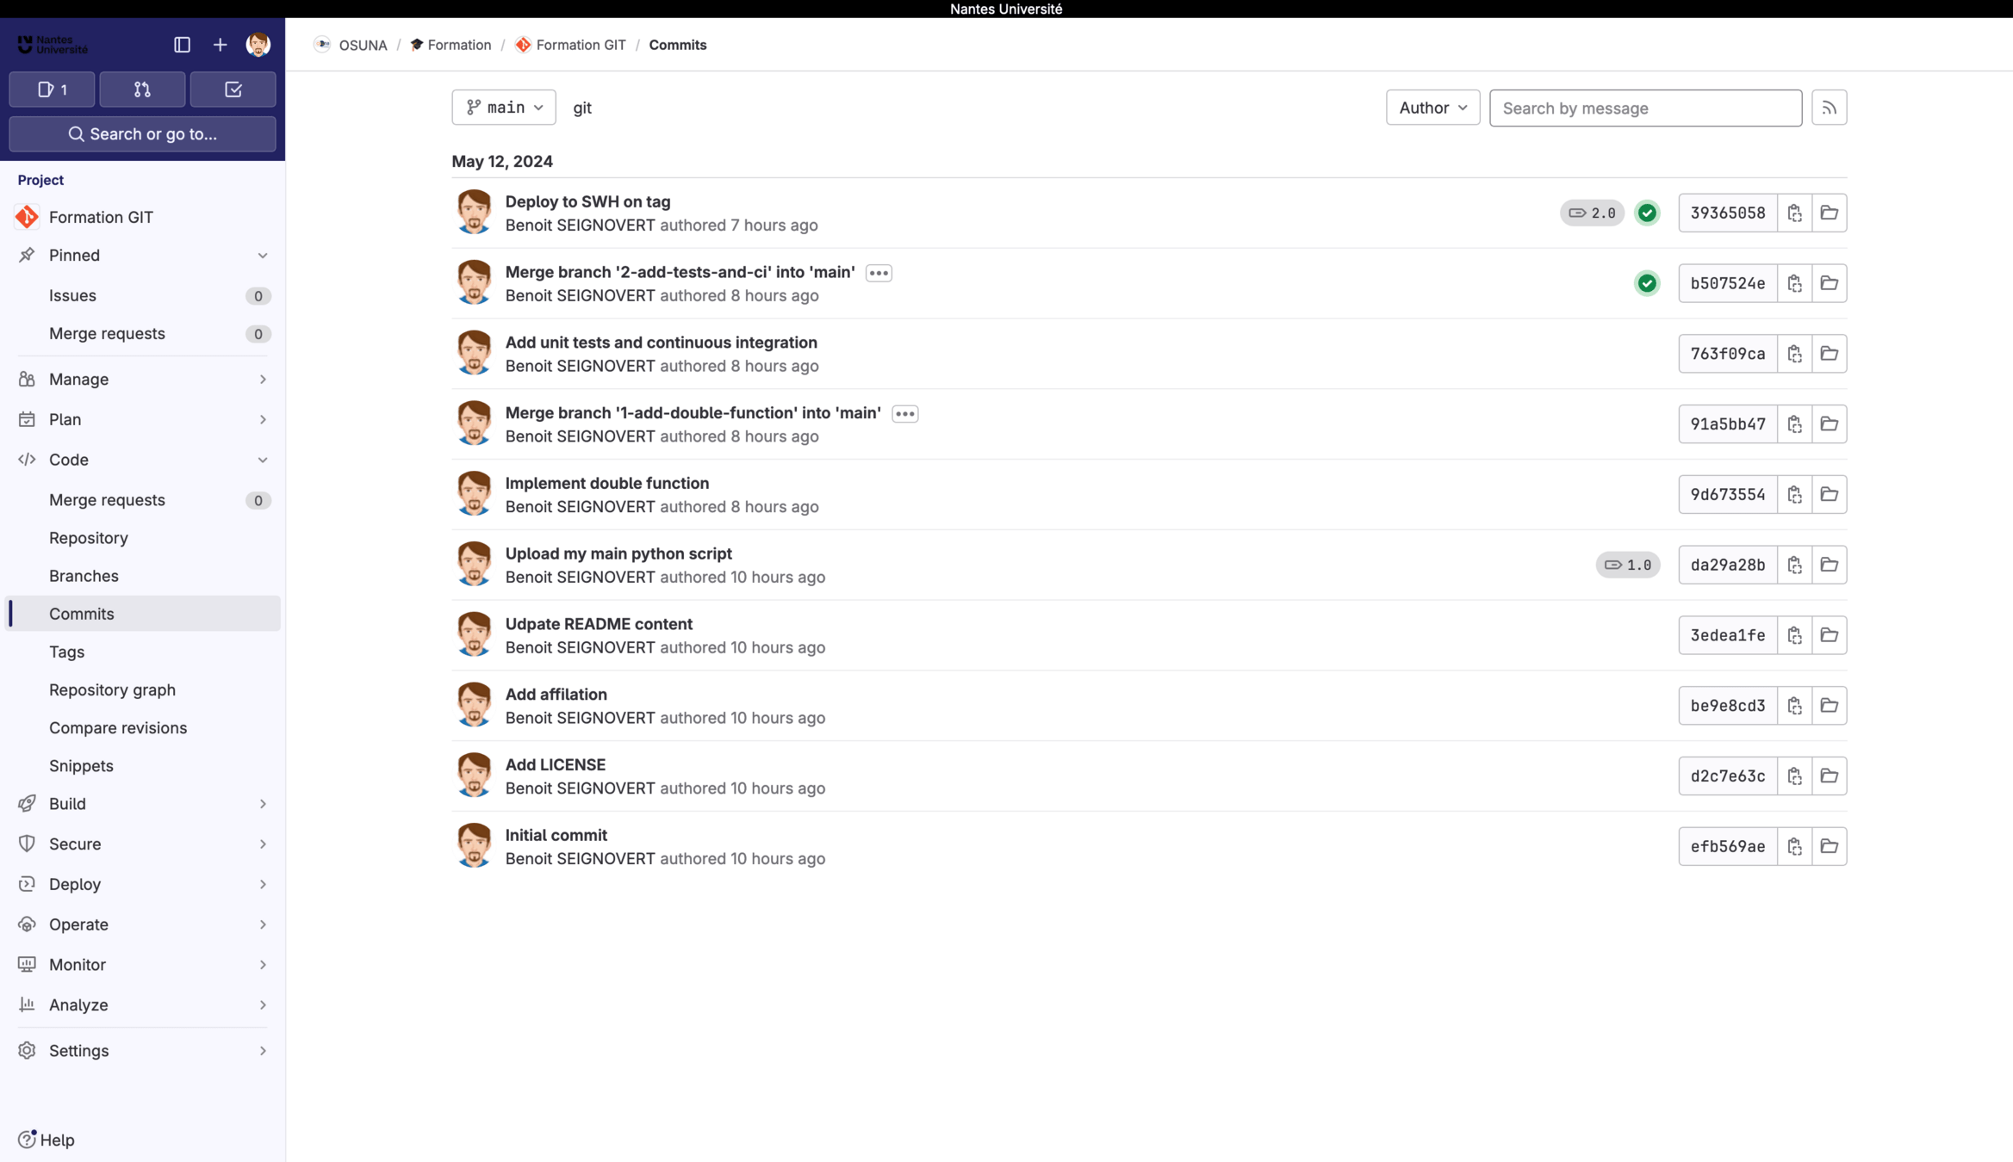Viewport: 2013px width, 1162px height.
Task: Open the Author filter dropdown
Action: [x=1432, y=108]
